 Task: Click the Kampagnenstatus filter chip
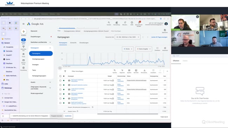72,31
